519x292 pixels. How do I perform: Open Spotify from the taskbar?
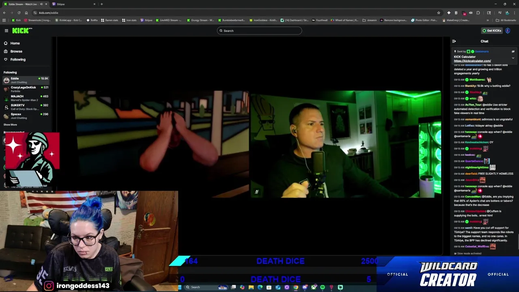point(323,287)
